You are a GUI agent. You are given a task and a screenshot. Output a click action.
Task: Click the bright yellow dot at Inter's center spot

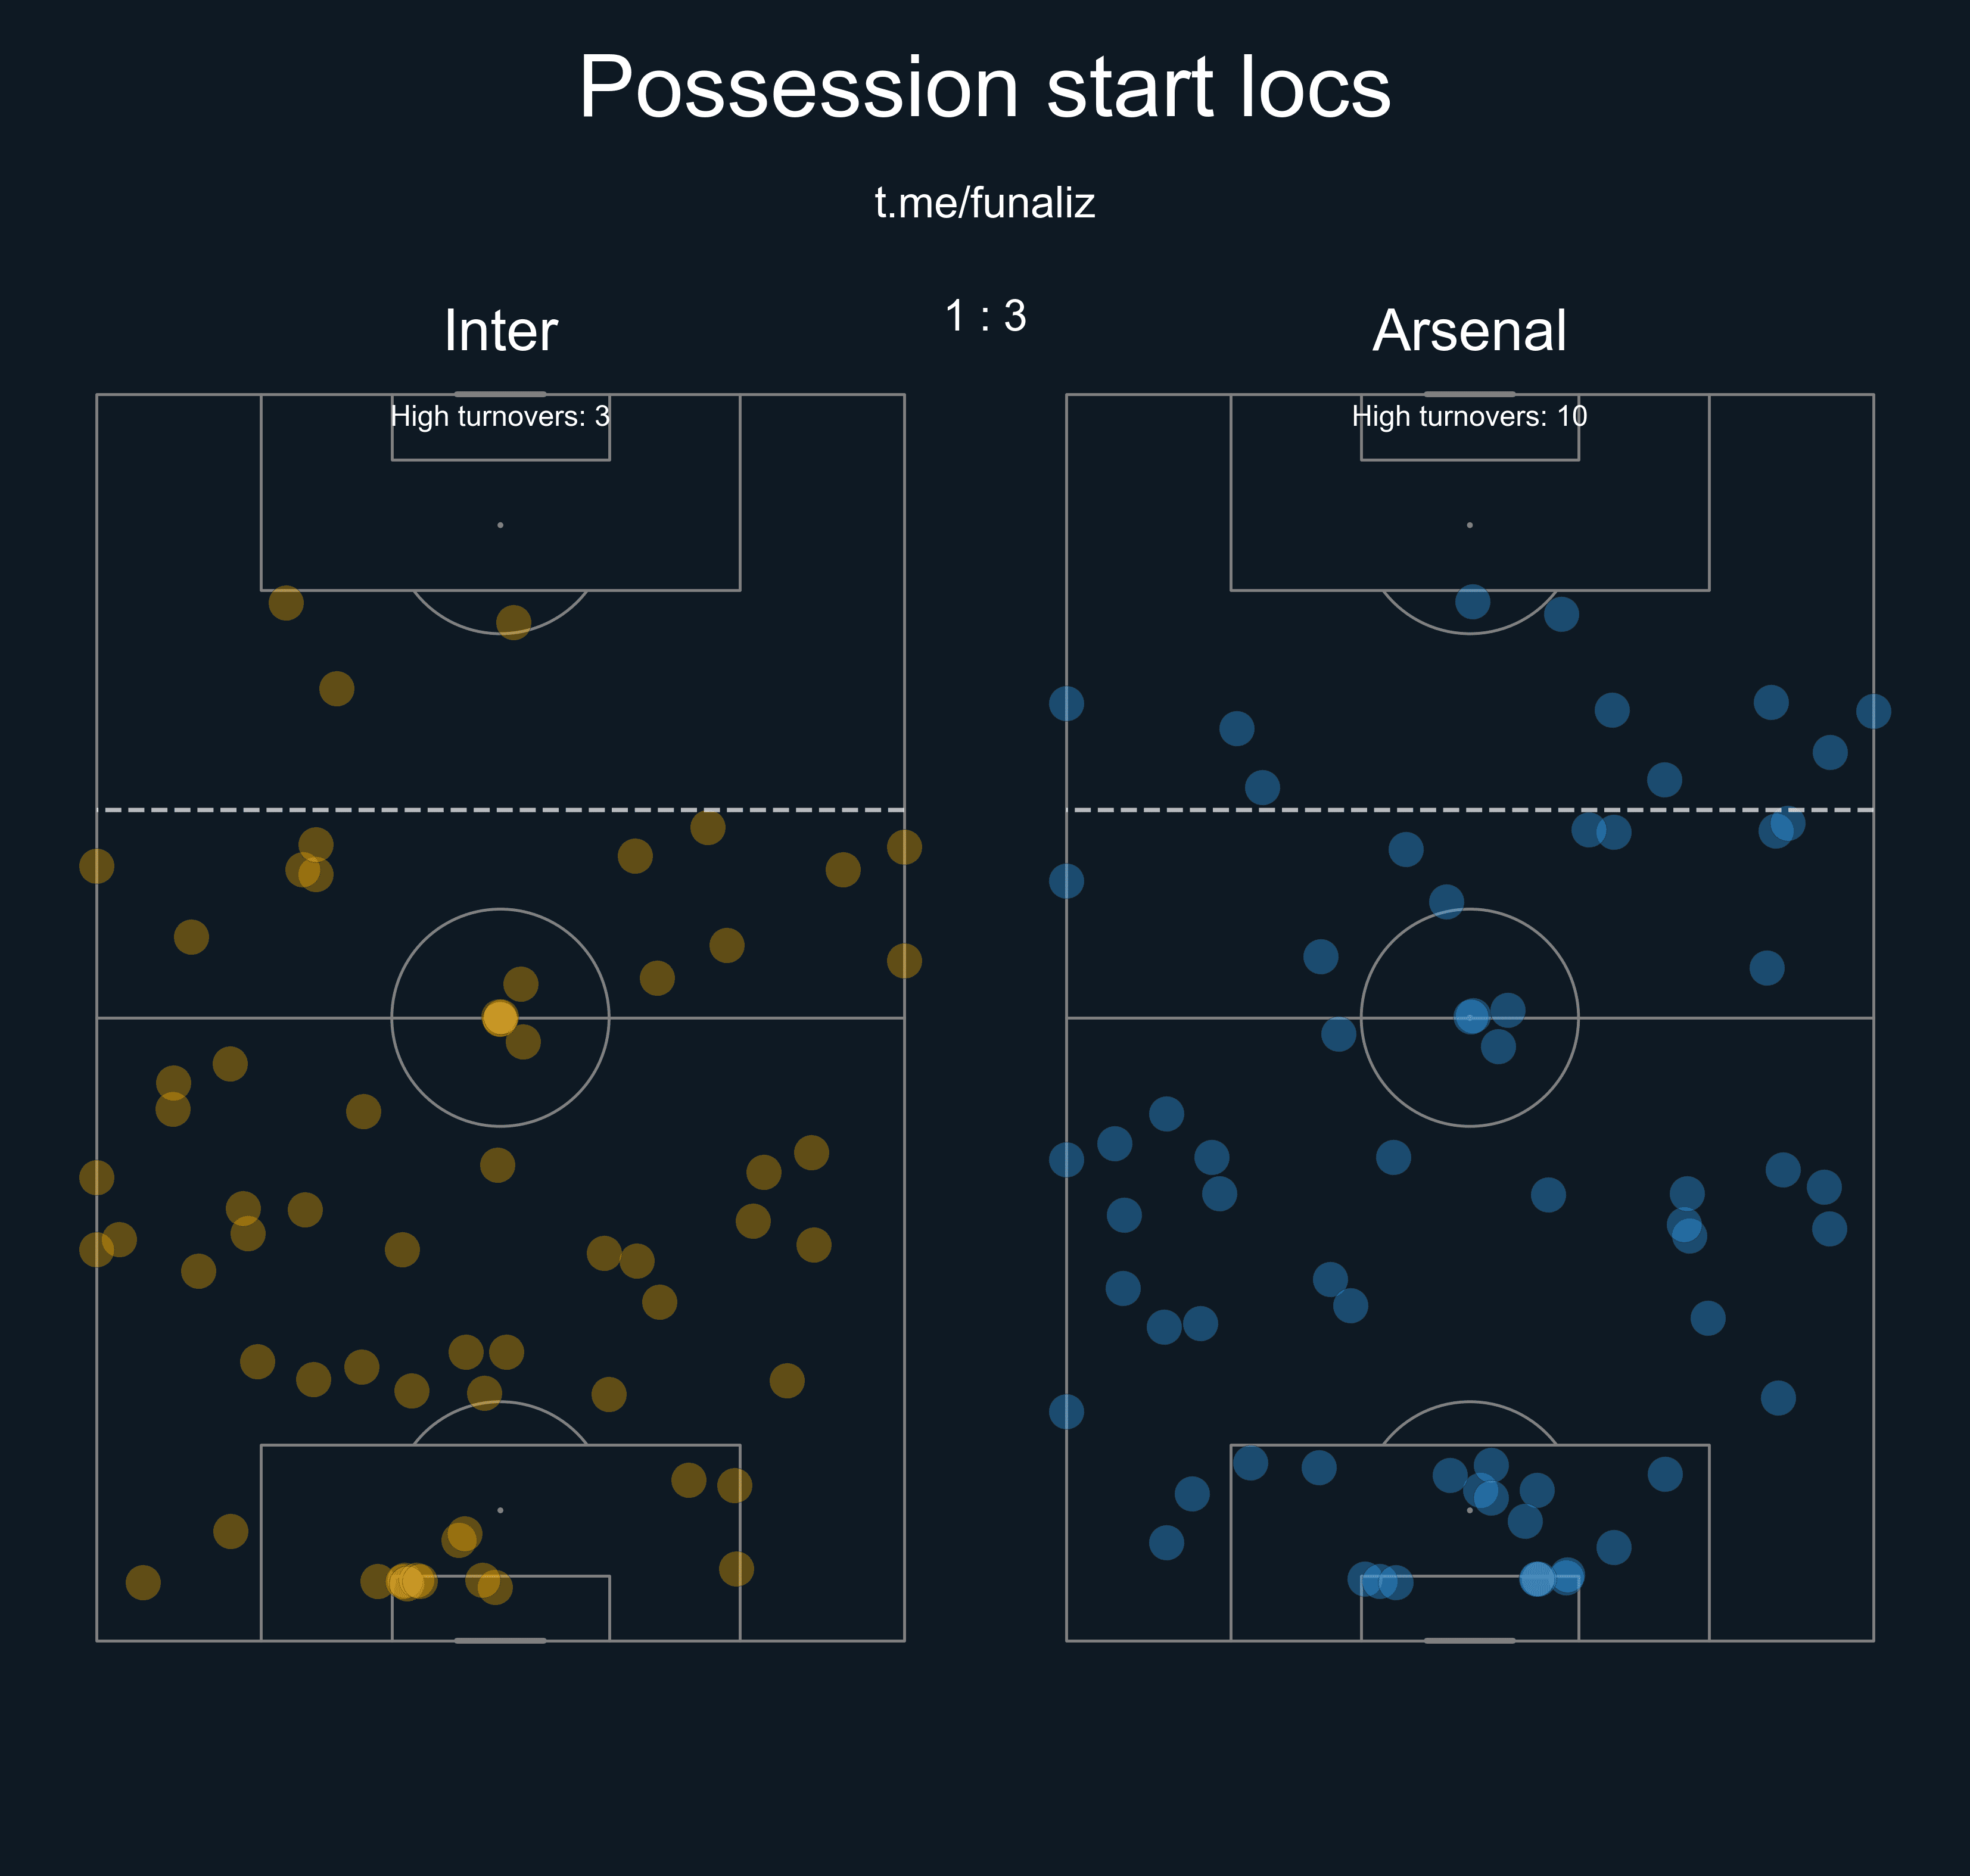pyautogui.click(x=500, y=1018)
